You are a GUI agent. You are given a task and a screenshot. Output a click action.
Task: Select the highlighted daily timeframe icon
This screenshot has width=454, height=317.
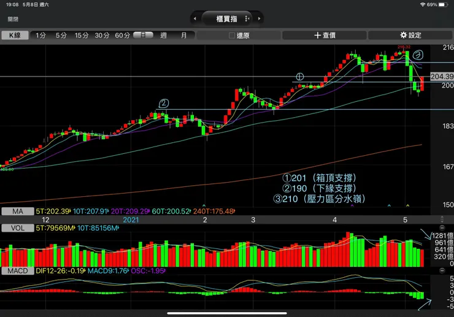143,35
